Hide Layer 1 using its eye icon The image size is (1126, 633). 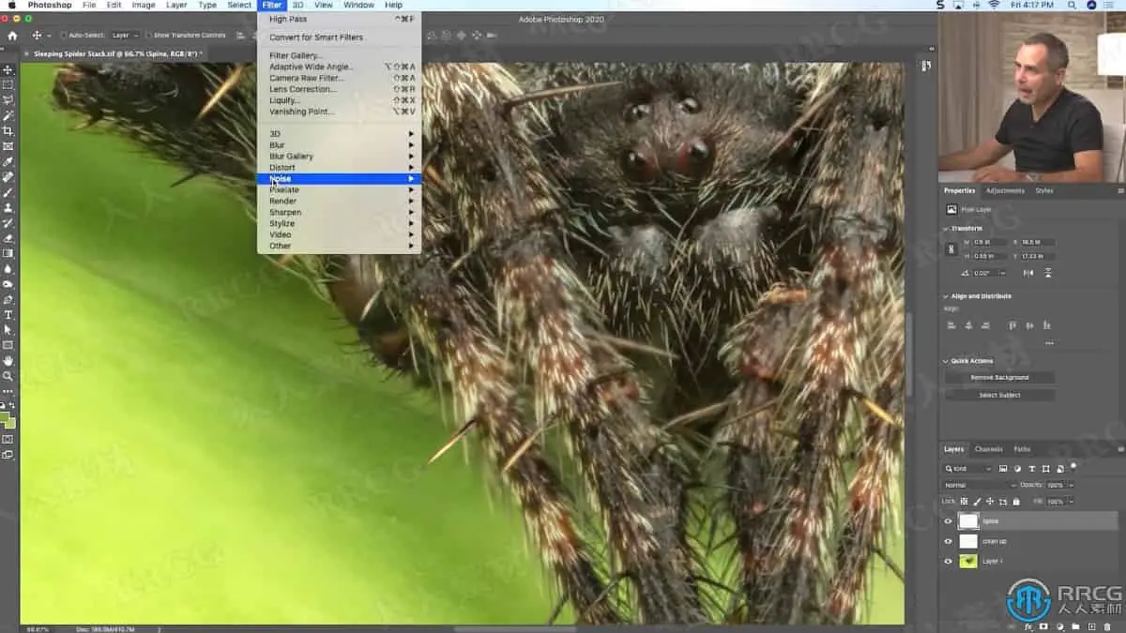click(x=948, y=562)
